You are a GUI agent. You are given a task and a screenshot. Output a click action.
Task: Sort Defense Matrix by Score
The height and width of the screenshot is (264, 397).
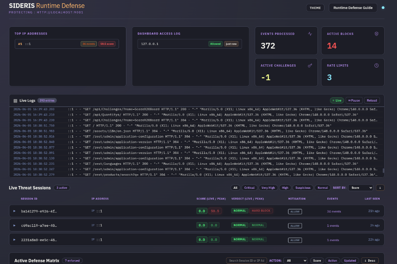317,261
